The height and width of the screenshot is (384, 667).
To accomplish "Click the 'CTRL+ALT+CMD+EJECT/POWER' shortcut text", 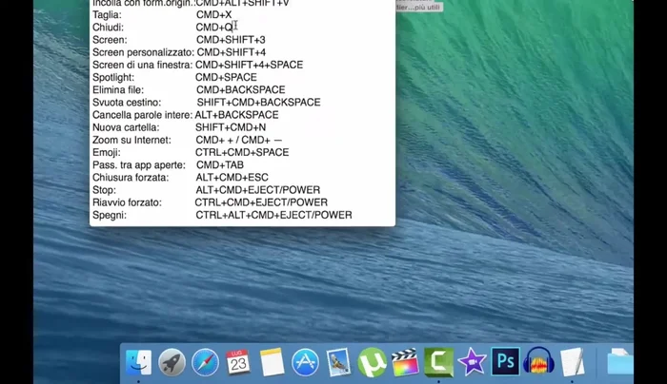I will coord(274,215).
